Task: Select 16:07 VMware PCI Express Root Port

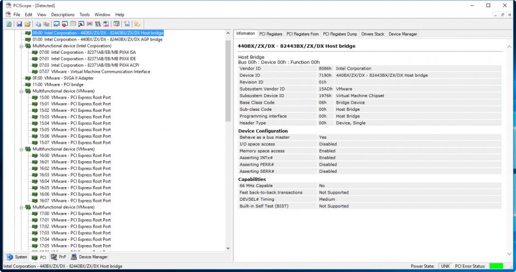Action: 75,201
